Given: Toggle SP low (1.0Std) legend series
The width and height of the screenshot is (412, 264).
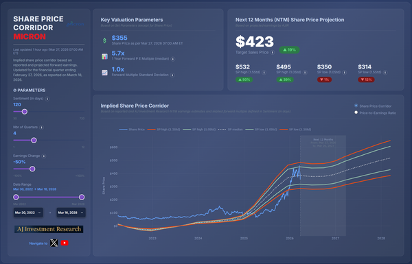Looking at the screenshot, I should click(x=261, y=130).
